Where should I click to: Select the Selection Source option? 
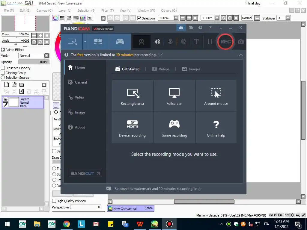coord(3,78)
